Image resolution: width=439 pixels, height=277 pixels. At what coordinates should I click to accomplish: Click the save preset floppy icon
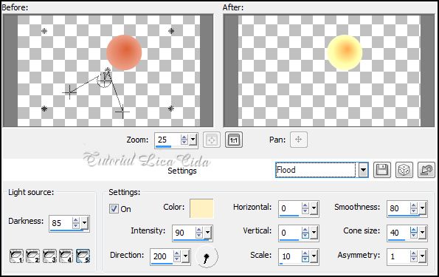click(382, 170)
